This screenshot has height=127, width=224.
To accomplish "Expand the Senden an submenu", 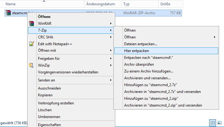I will (70, 80).
